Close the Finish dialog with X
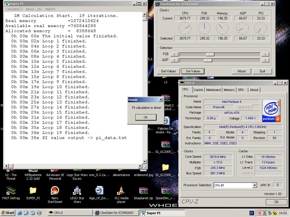 pyautogui.click(x=161, y=100)
